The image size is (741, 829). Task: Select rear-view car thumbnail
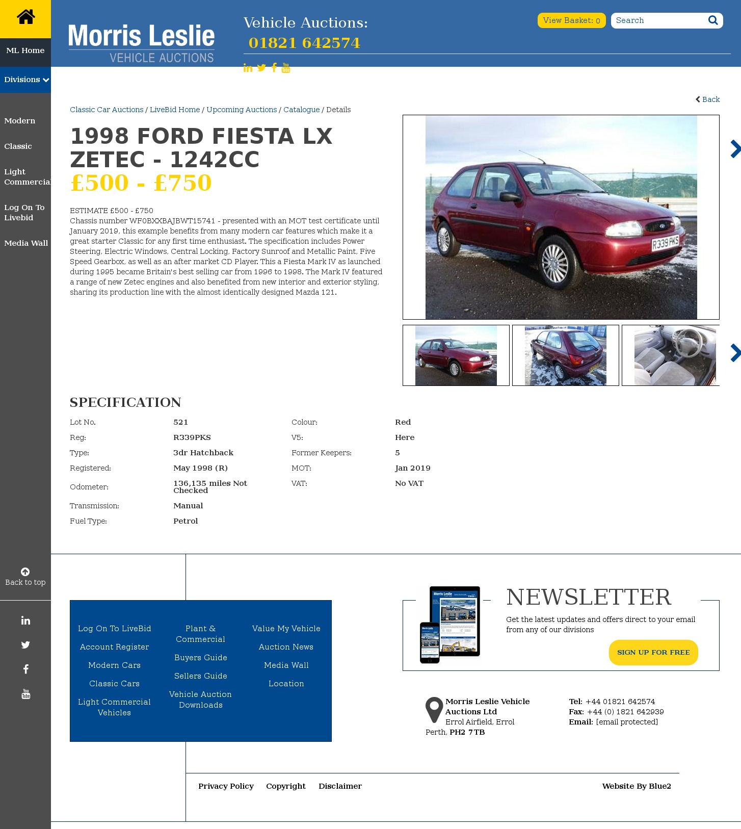(x=566, y=355)
